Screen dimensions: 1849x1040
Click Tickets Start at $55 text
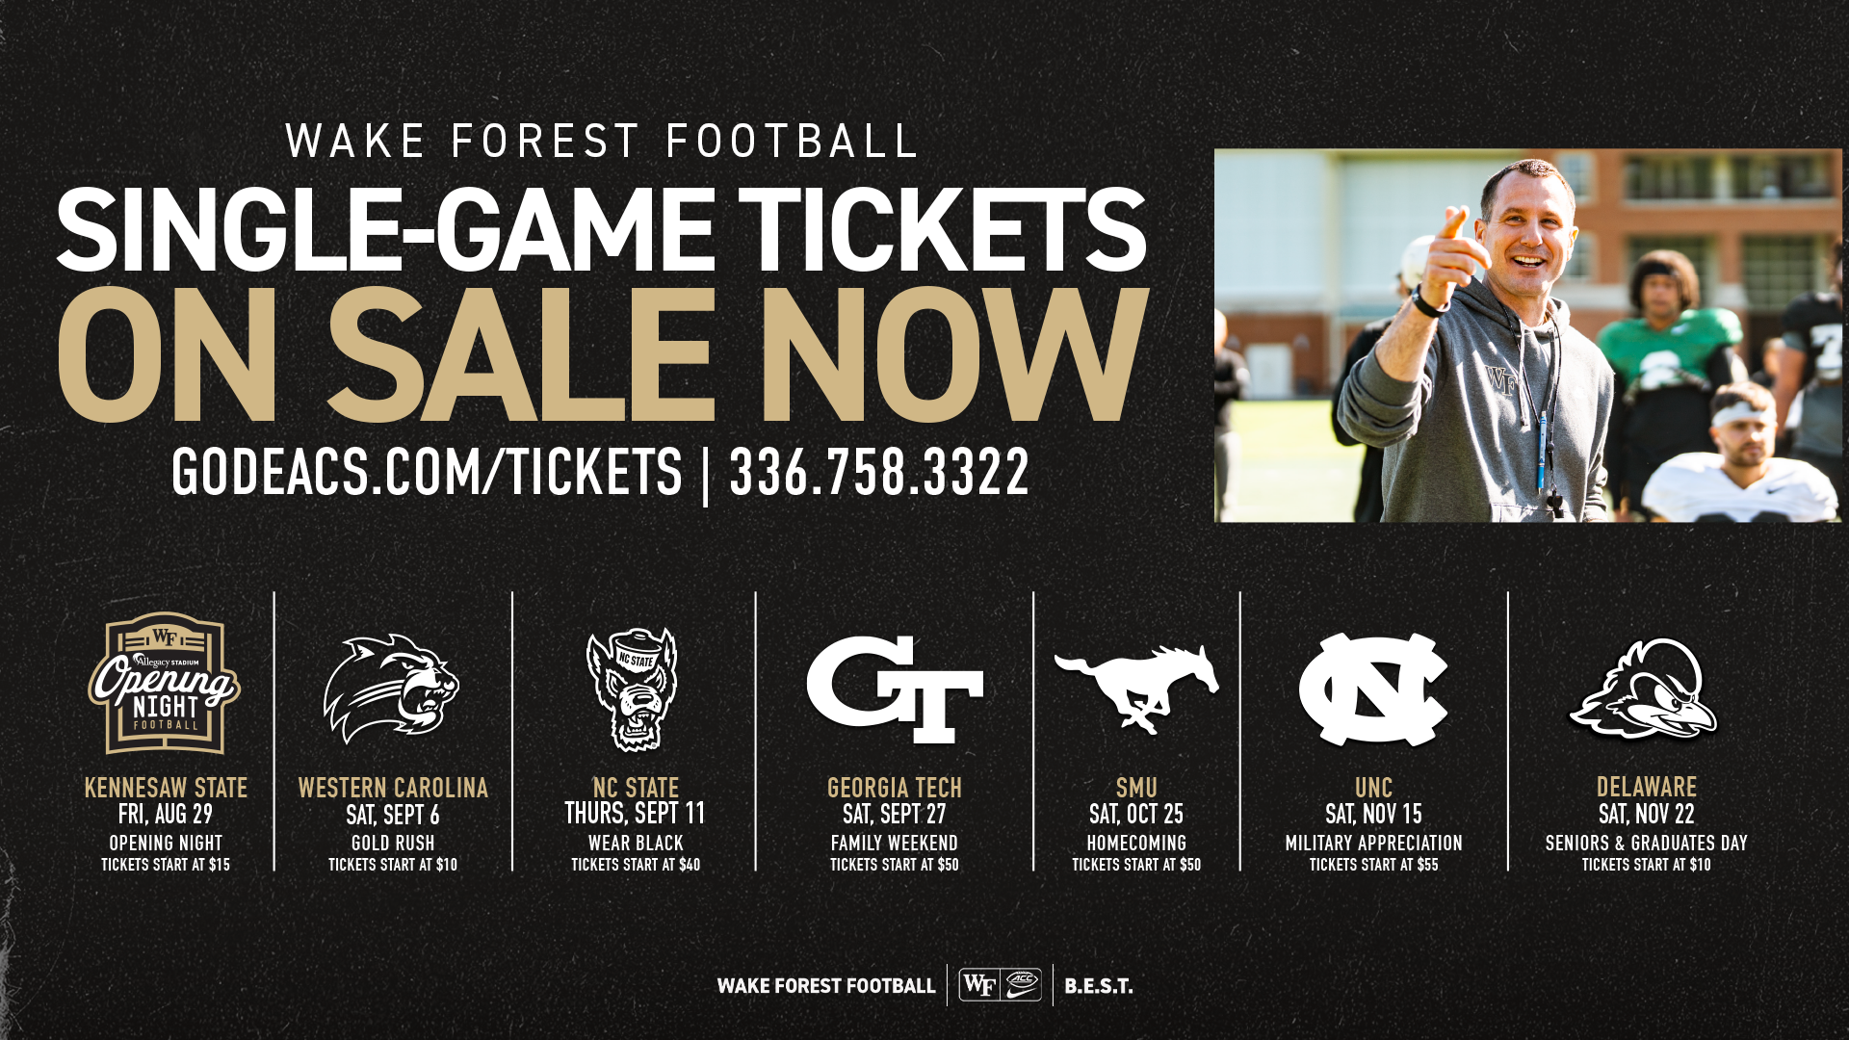1373,865
